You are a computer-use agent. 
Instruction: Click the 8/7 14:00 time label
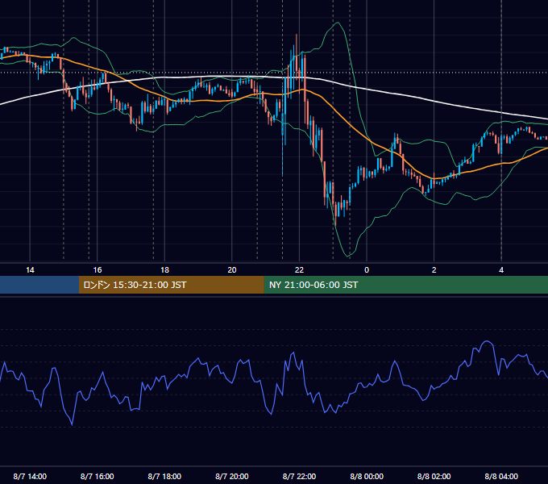pyautogui.click(x=30, y=476)
